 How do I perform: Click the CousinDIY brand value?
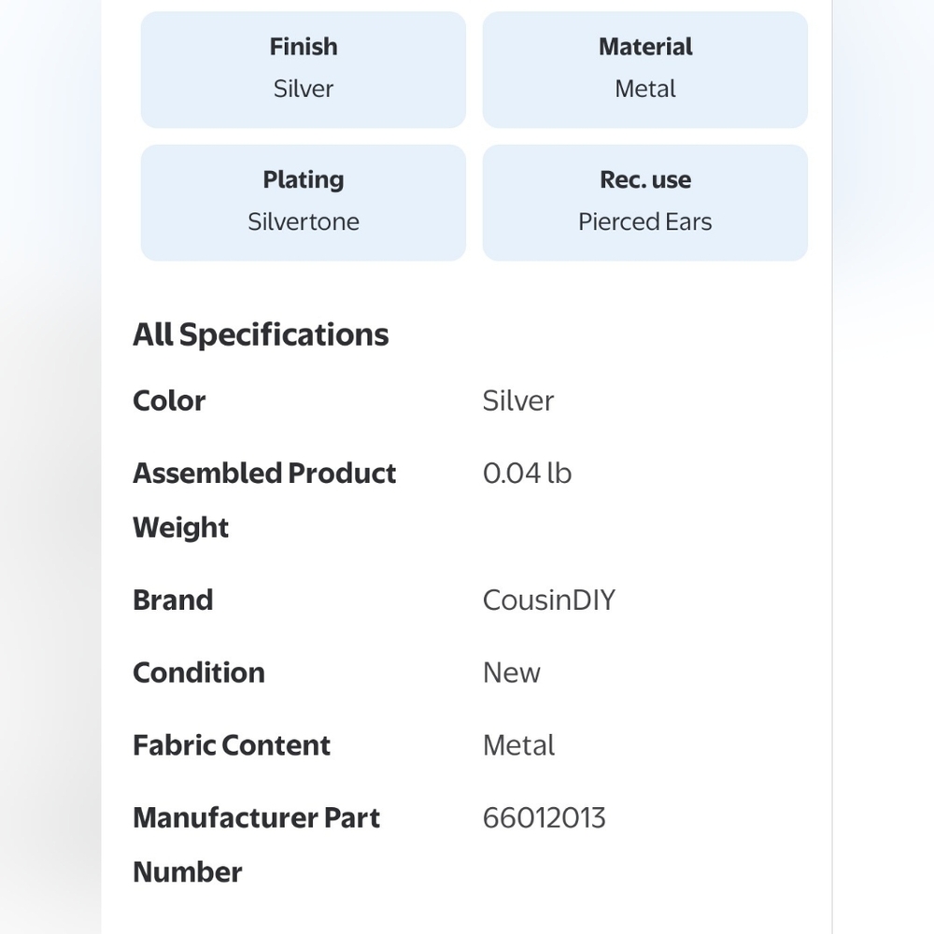(548, 600)
